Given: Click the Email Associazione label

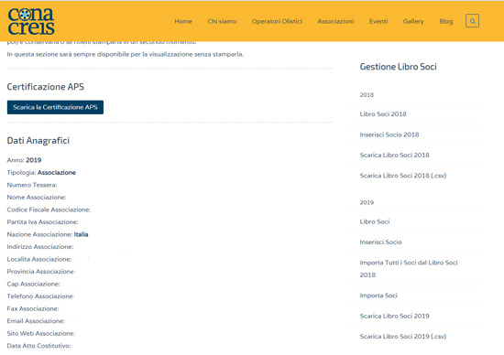Looking at the screenshot, I should point(36,321).
